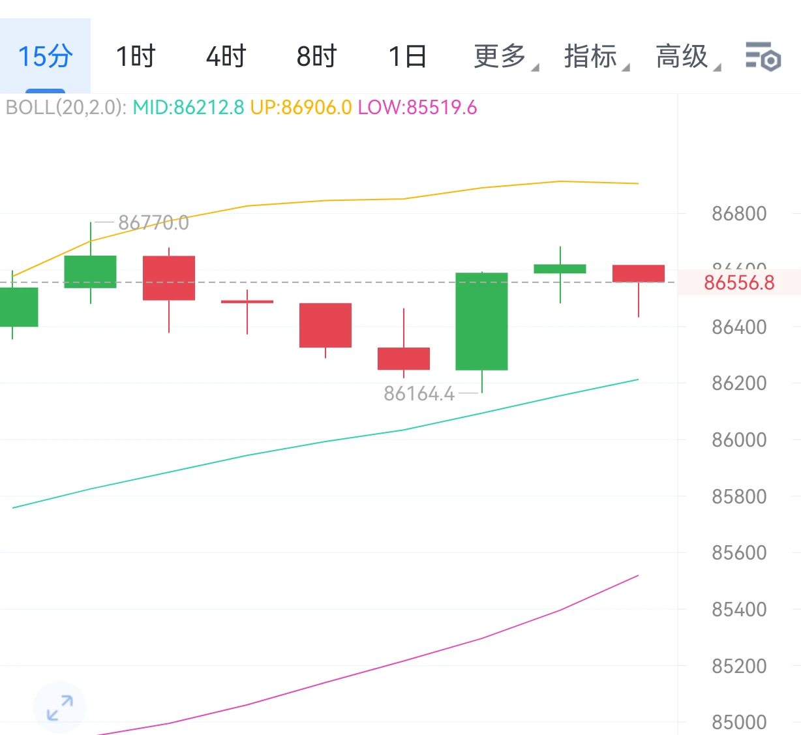Viewport: 801px width, 735px height.
Task: Select the 15分 timeframe tab
Action: (45, 56)
